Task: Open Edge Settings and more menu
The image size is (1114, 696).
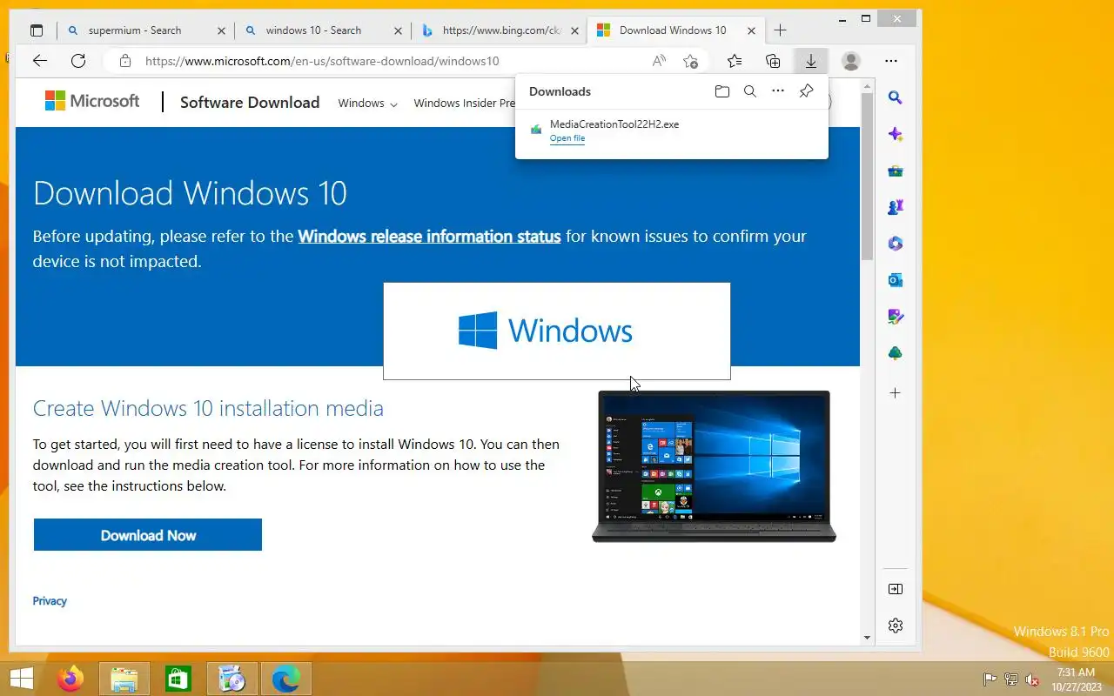Action: click(x=890, y=61)
